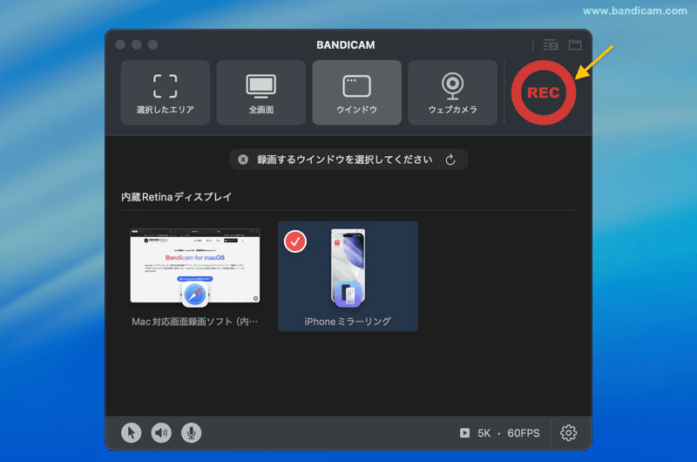Select the 選択したエリア capture mode
Image resolution: width=697 pixels, height=462 pixels.
click(166, 92)
